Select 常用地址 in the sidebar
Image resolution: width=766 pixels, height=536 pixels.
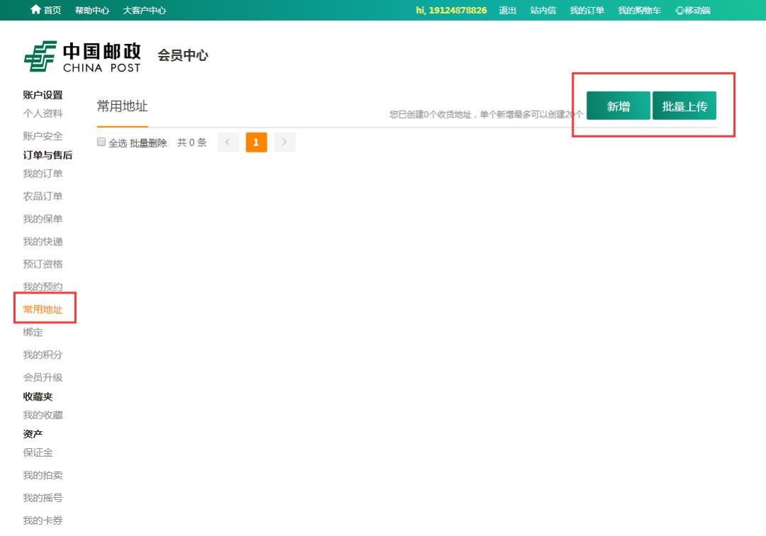[45, 309]
